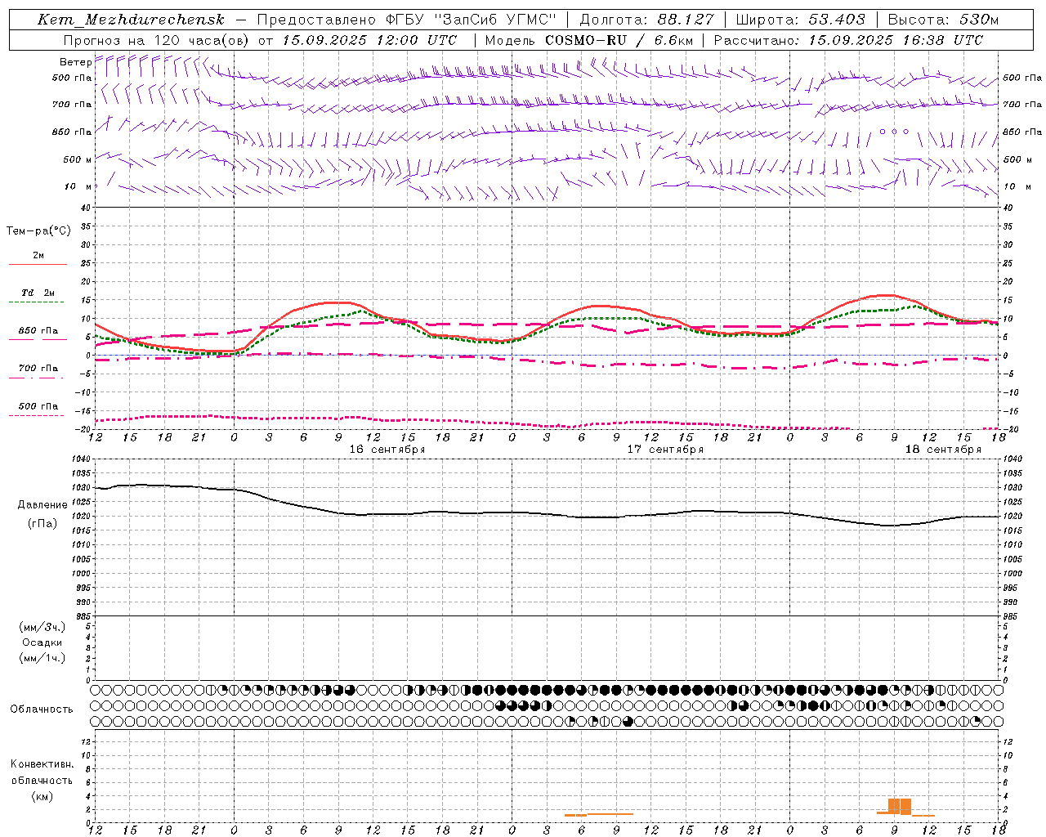Click the '(мм/3ч.)' precipitation unit label
The width and height of the screenshot is (1046, 837).
click(x=42, y=627)
